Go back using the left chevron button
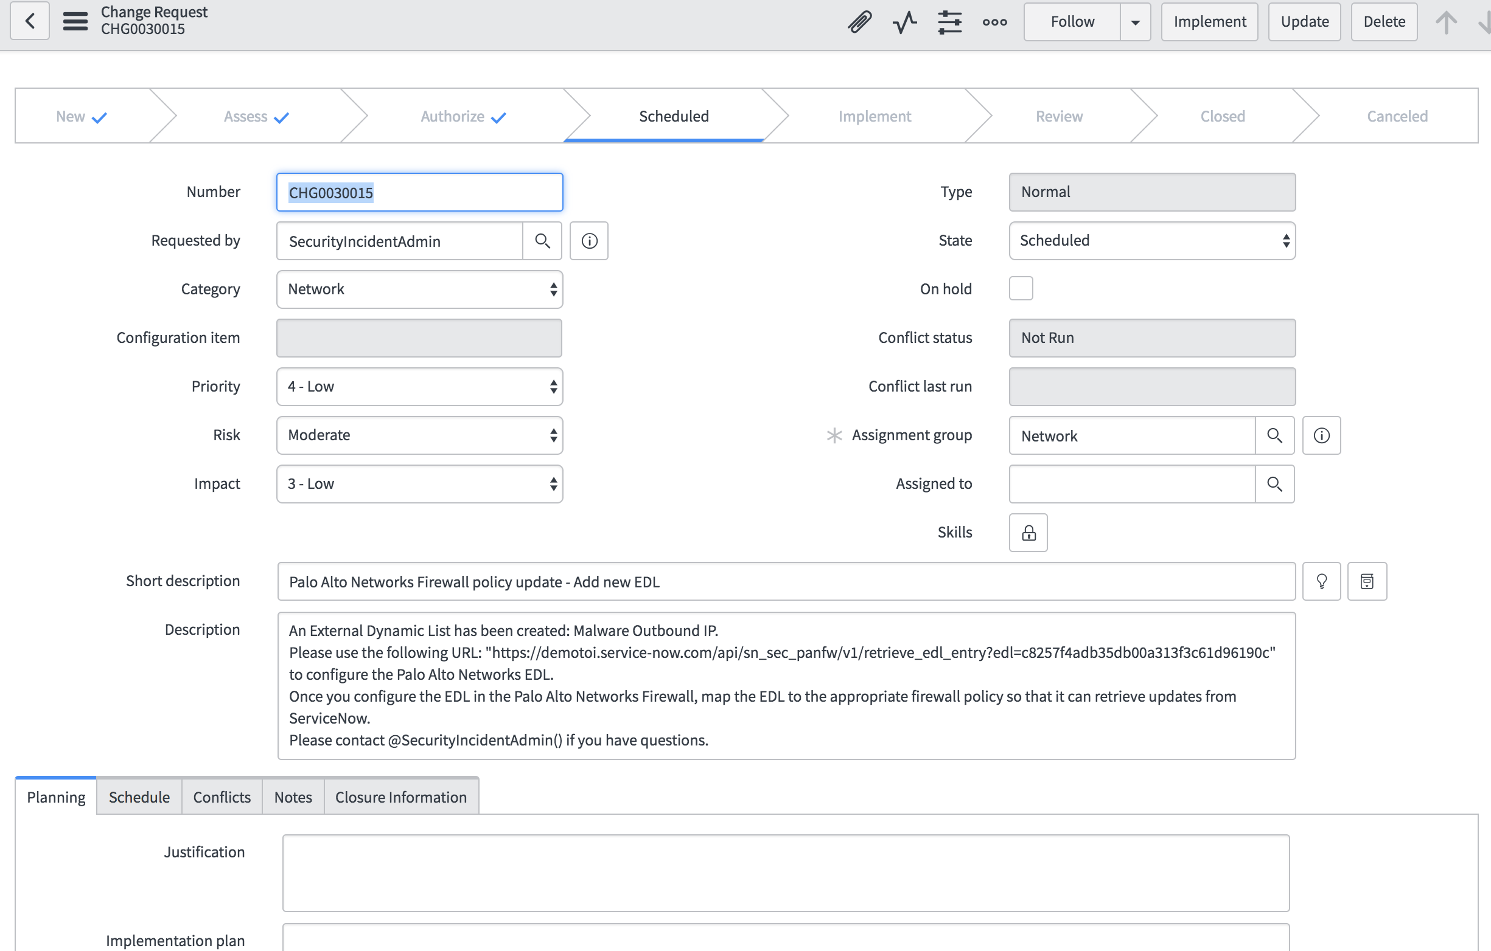Screen dimensions: 1491x951 tap(30, 21)
